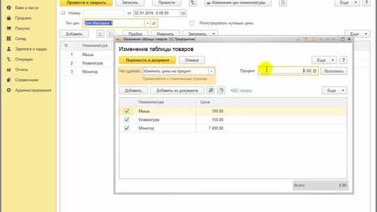Click Отмена button in dialog

coord(192,60)
